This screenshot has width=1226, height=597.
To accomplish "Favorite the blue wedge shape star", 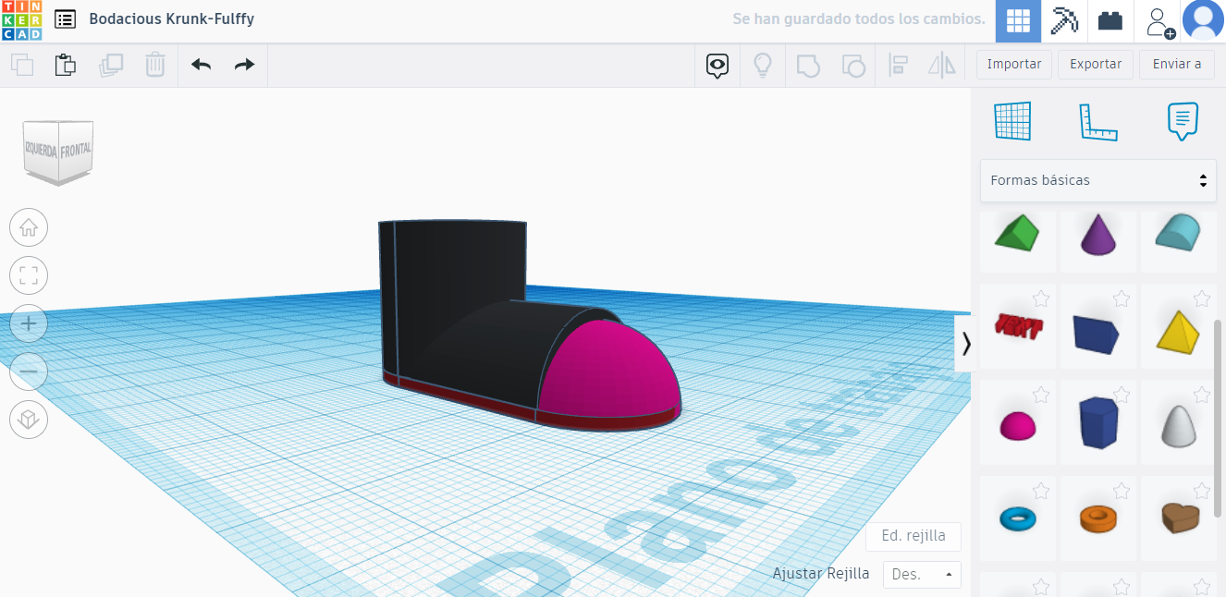I will [x=1122, y=298].
